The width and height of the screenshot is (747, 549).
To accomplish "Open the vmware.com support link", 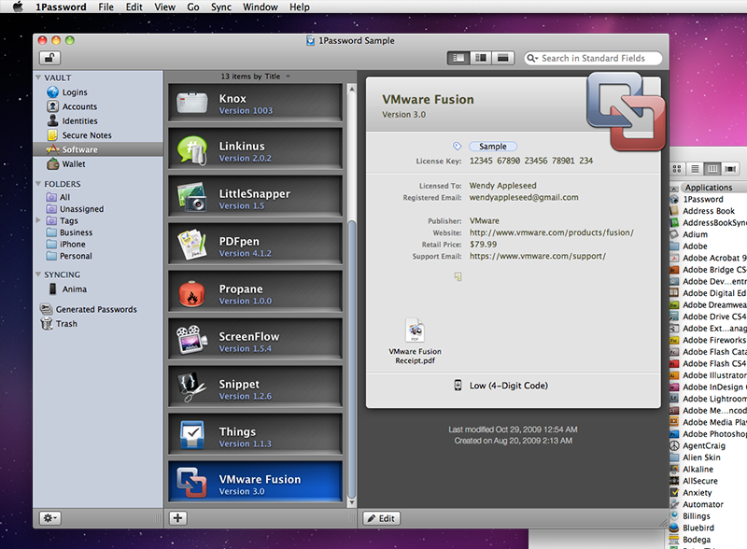I will click(538, 256).
